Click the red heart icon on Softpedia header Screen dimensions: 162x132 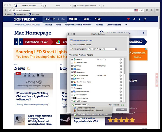[129, 19]
